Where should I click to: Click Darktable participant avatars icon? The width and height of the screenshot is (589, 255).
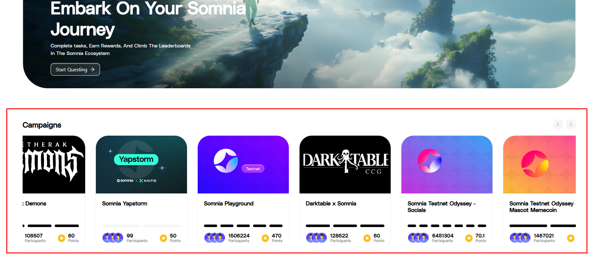click(317, 238)
